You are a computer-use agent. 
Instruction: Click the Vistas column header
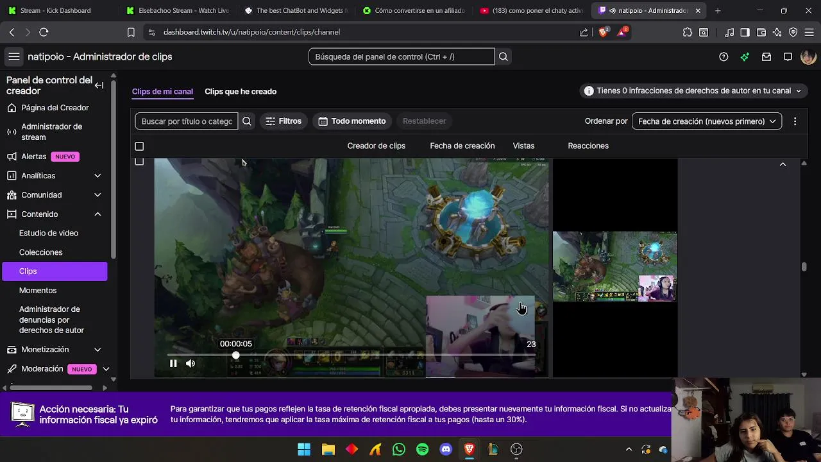coord(523,146)
